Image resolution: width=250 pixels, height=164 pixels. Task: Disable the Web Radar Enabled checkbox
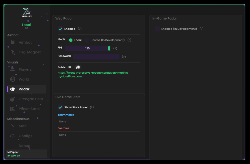click(x=60, y=29)
